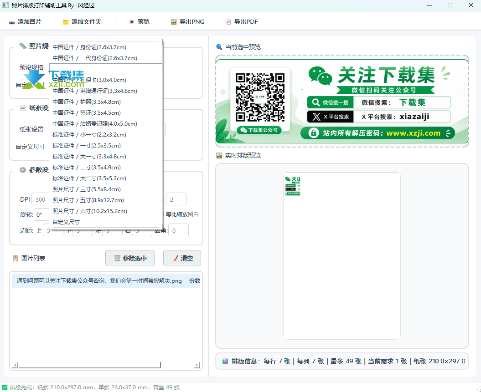Choose 照片尺寸 / 六寸(10.2x15.2cm)

pos(105,211)
